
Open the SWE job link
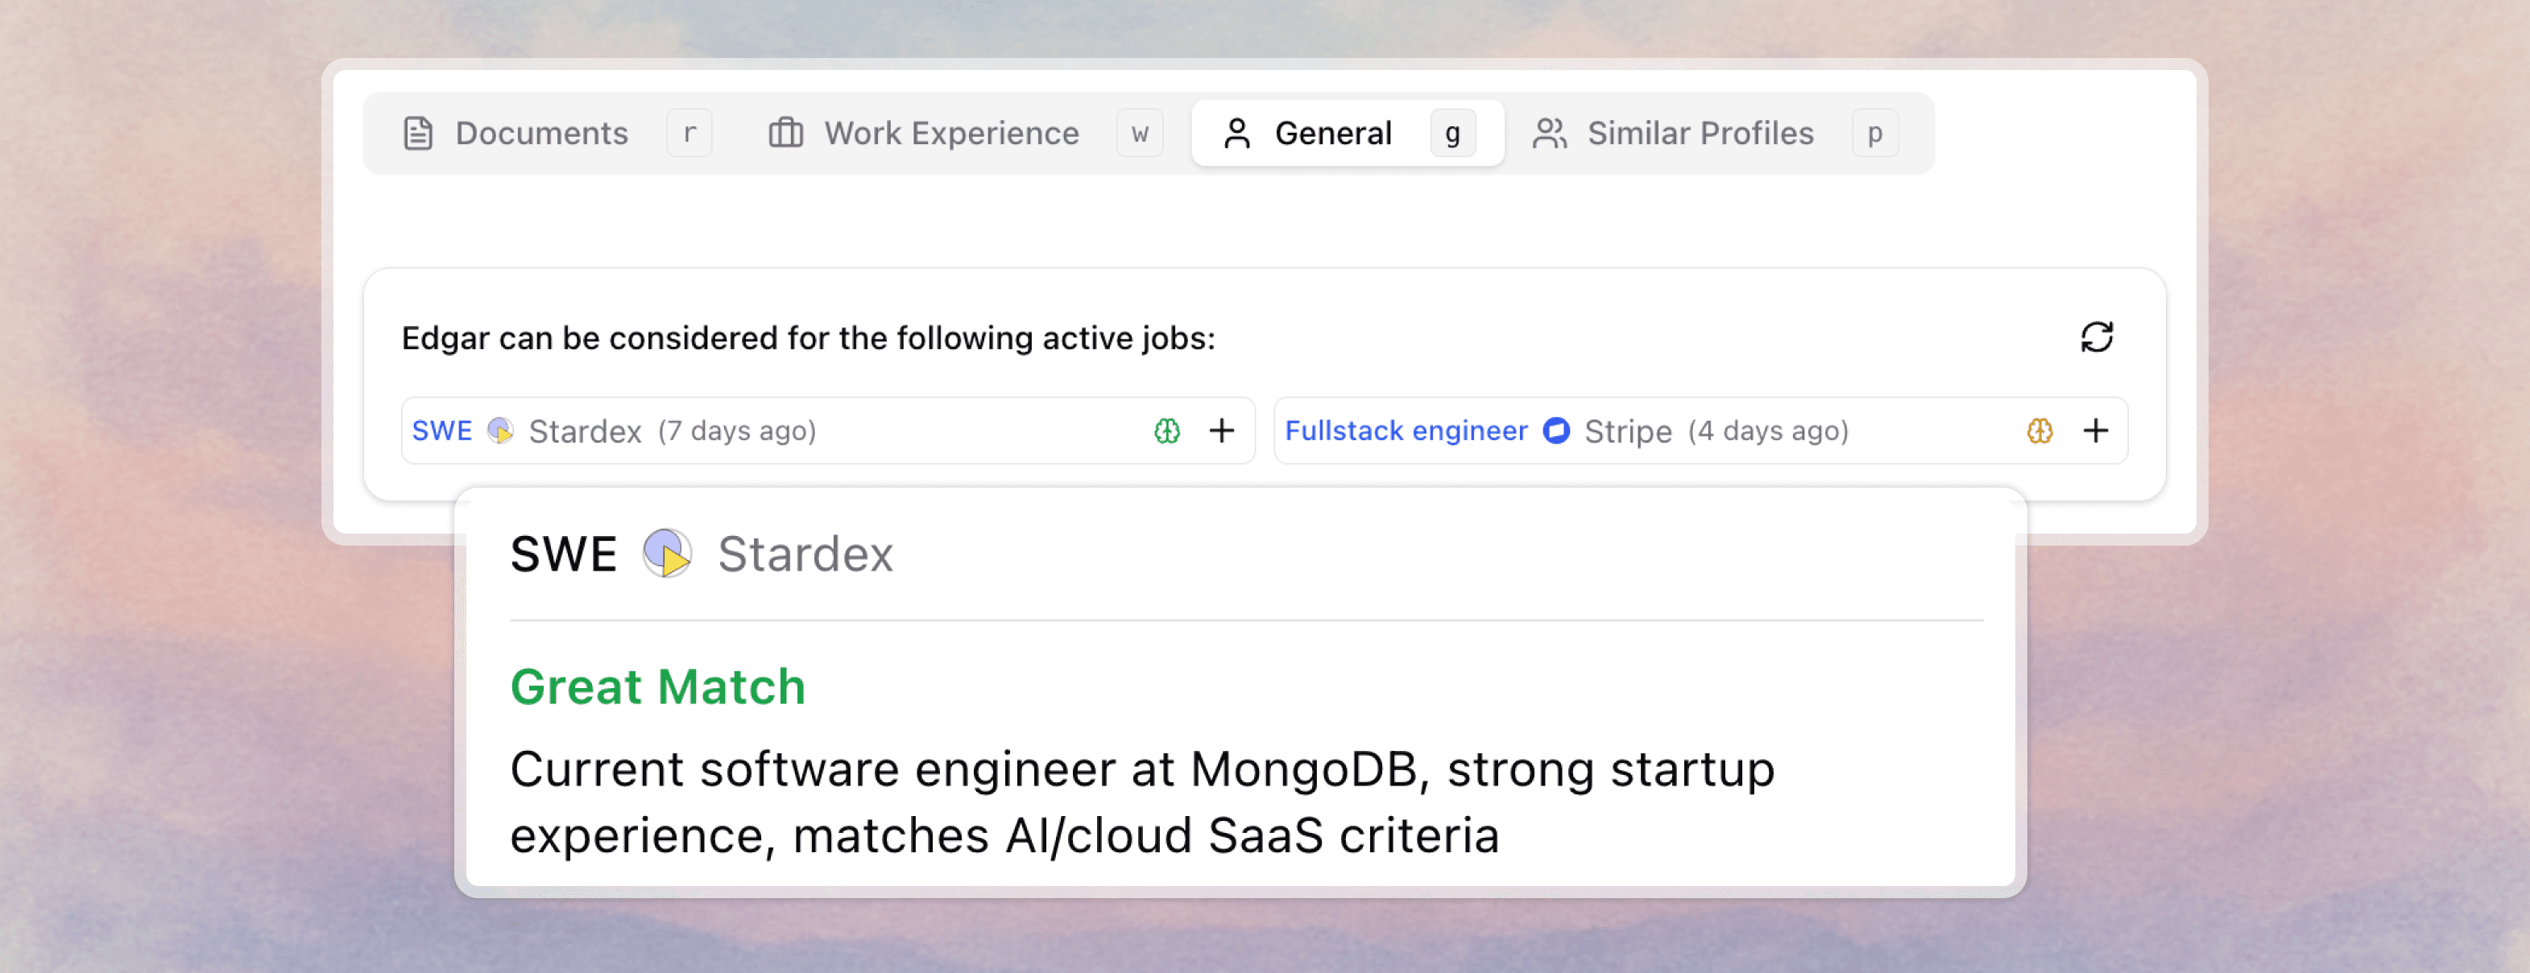pyautogui.click(x=442, y=431)
